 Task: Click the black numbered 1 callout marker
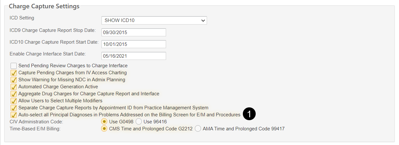pos(249,114)
